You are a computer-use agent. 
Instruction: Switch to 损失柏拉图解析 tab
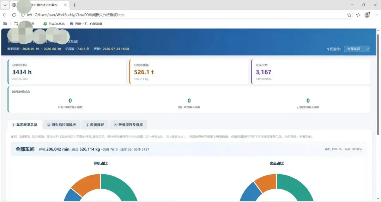pyautogui.click(x=61, y=125)
